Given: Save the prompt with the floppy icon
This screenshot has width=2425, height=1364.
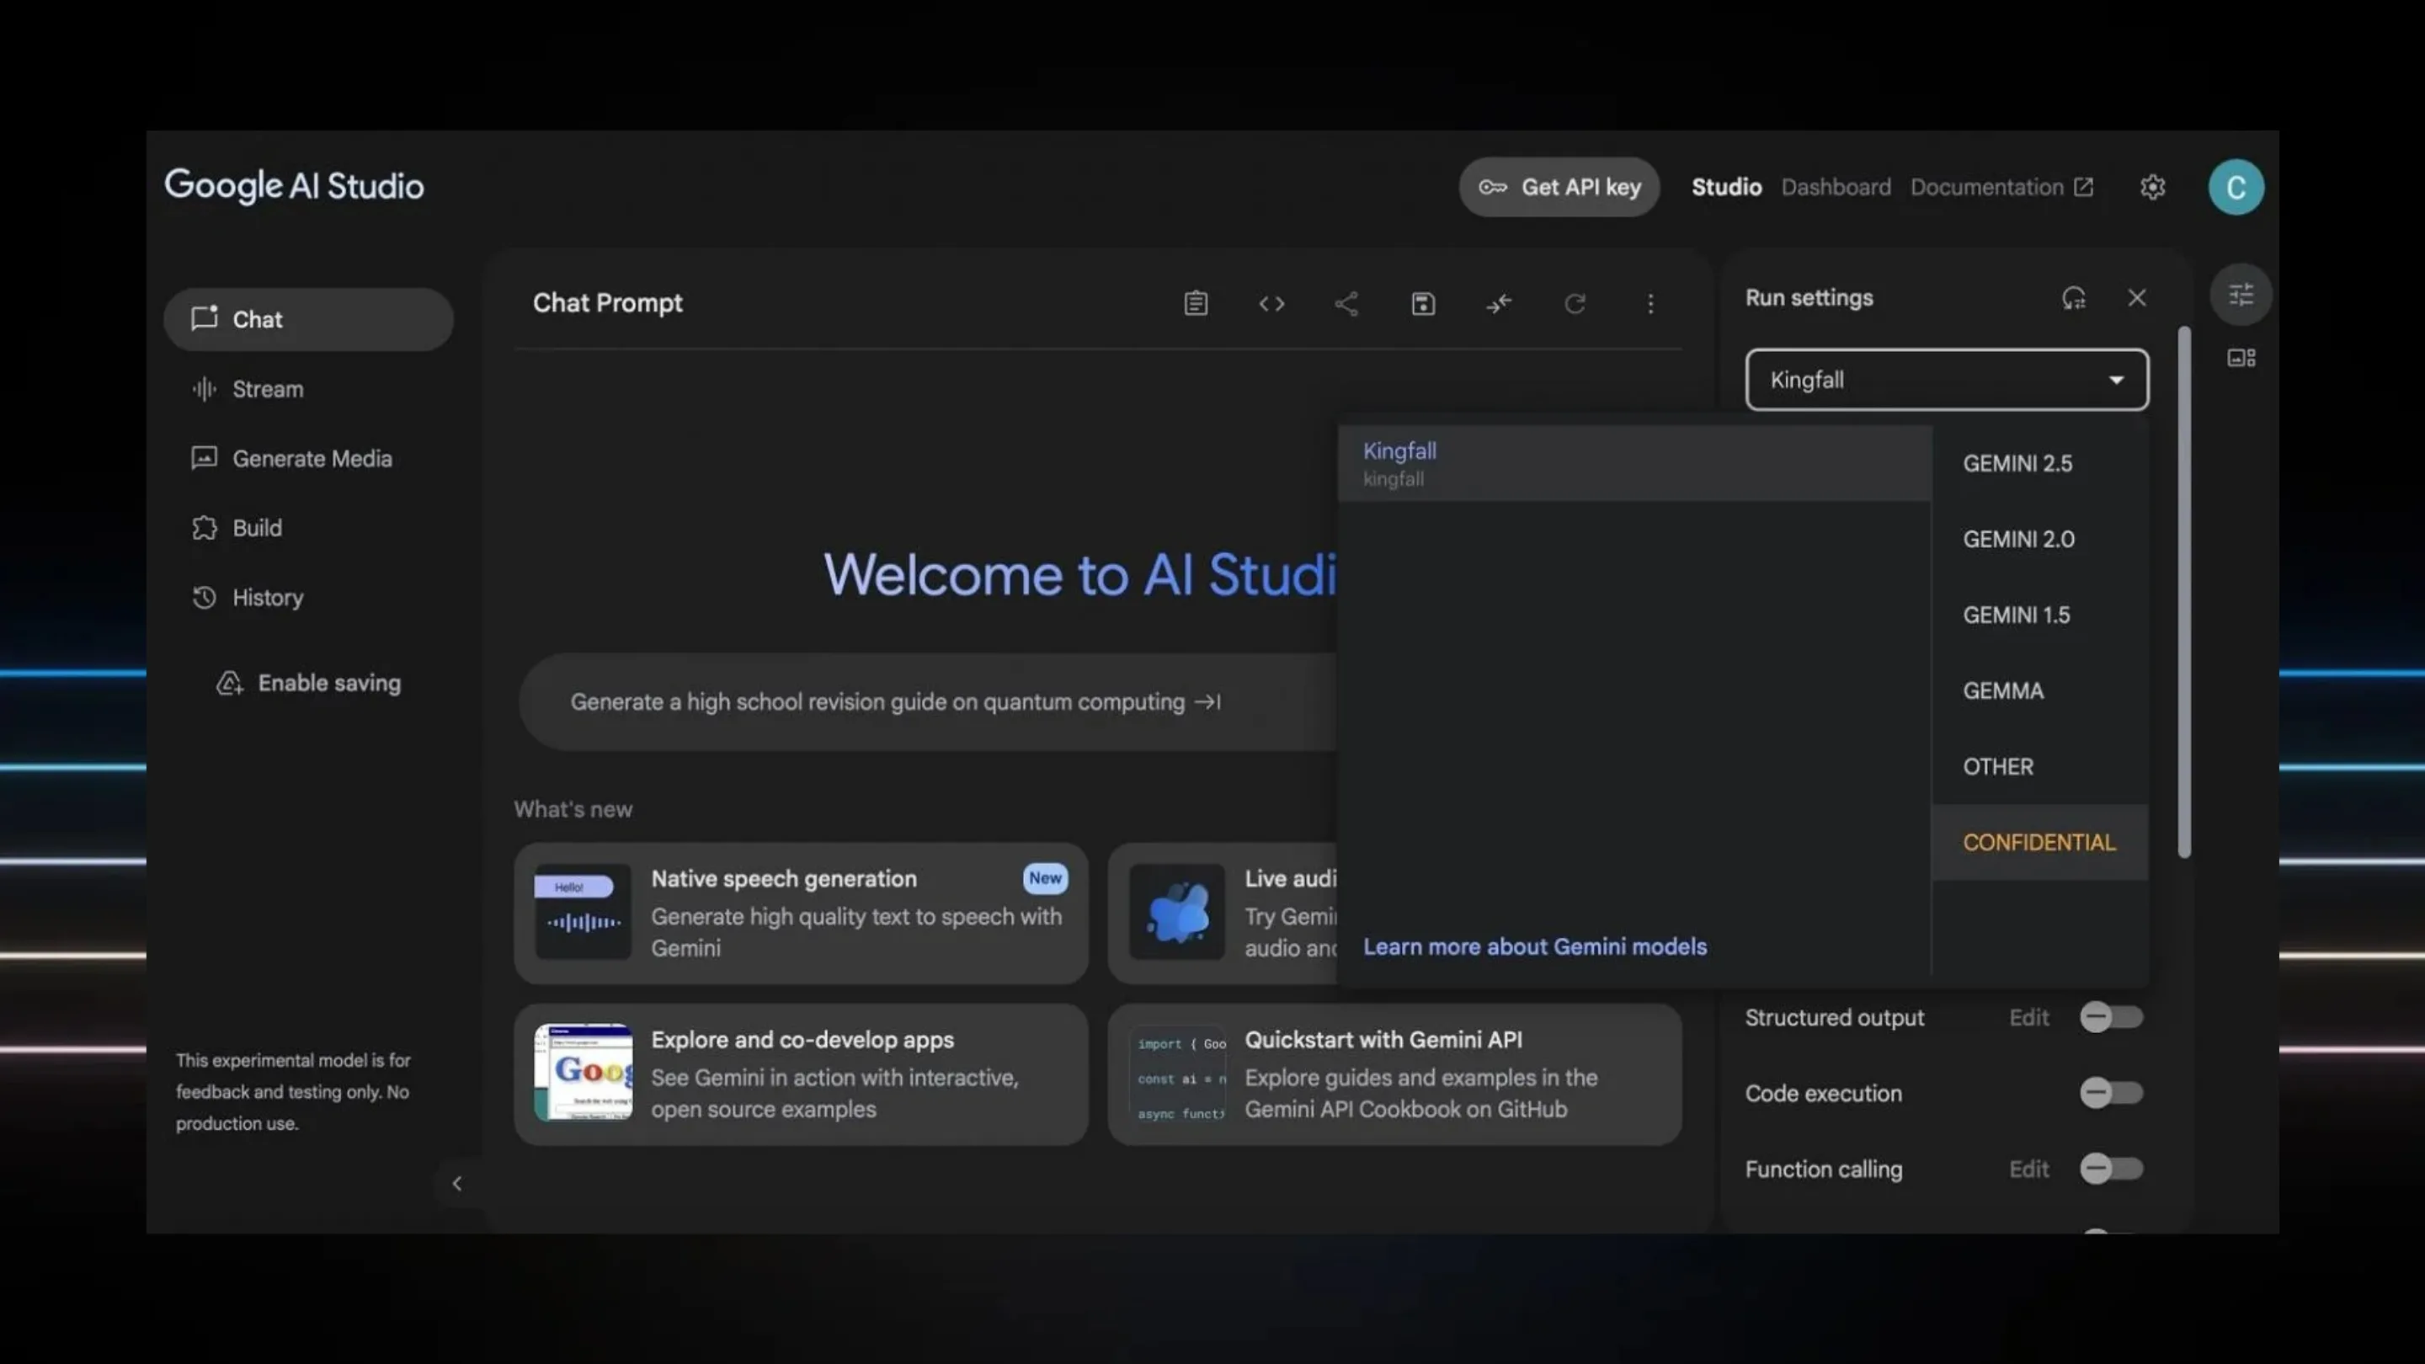Looking at the screenshot, I should tap(1422, 303).
